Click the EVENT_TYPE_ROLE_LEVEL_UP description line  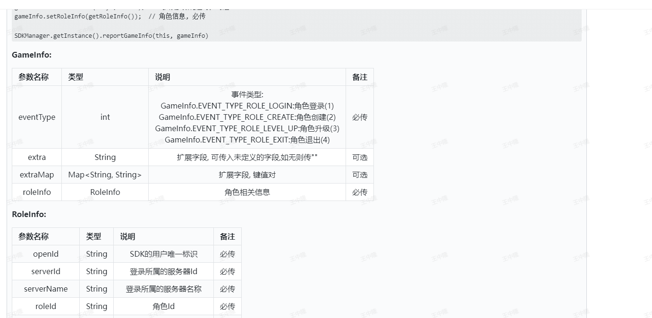247,128
